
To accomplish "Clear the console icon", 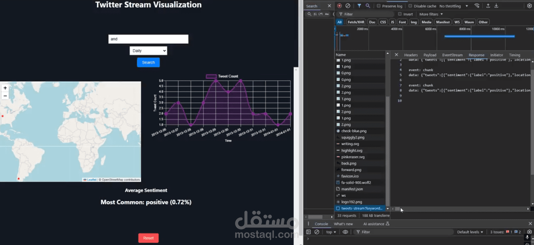I will [x=317, y=232].
